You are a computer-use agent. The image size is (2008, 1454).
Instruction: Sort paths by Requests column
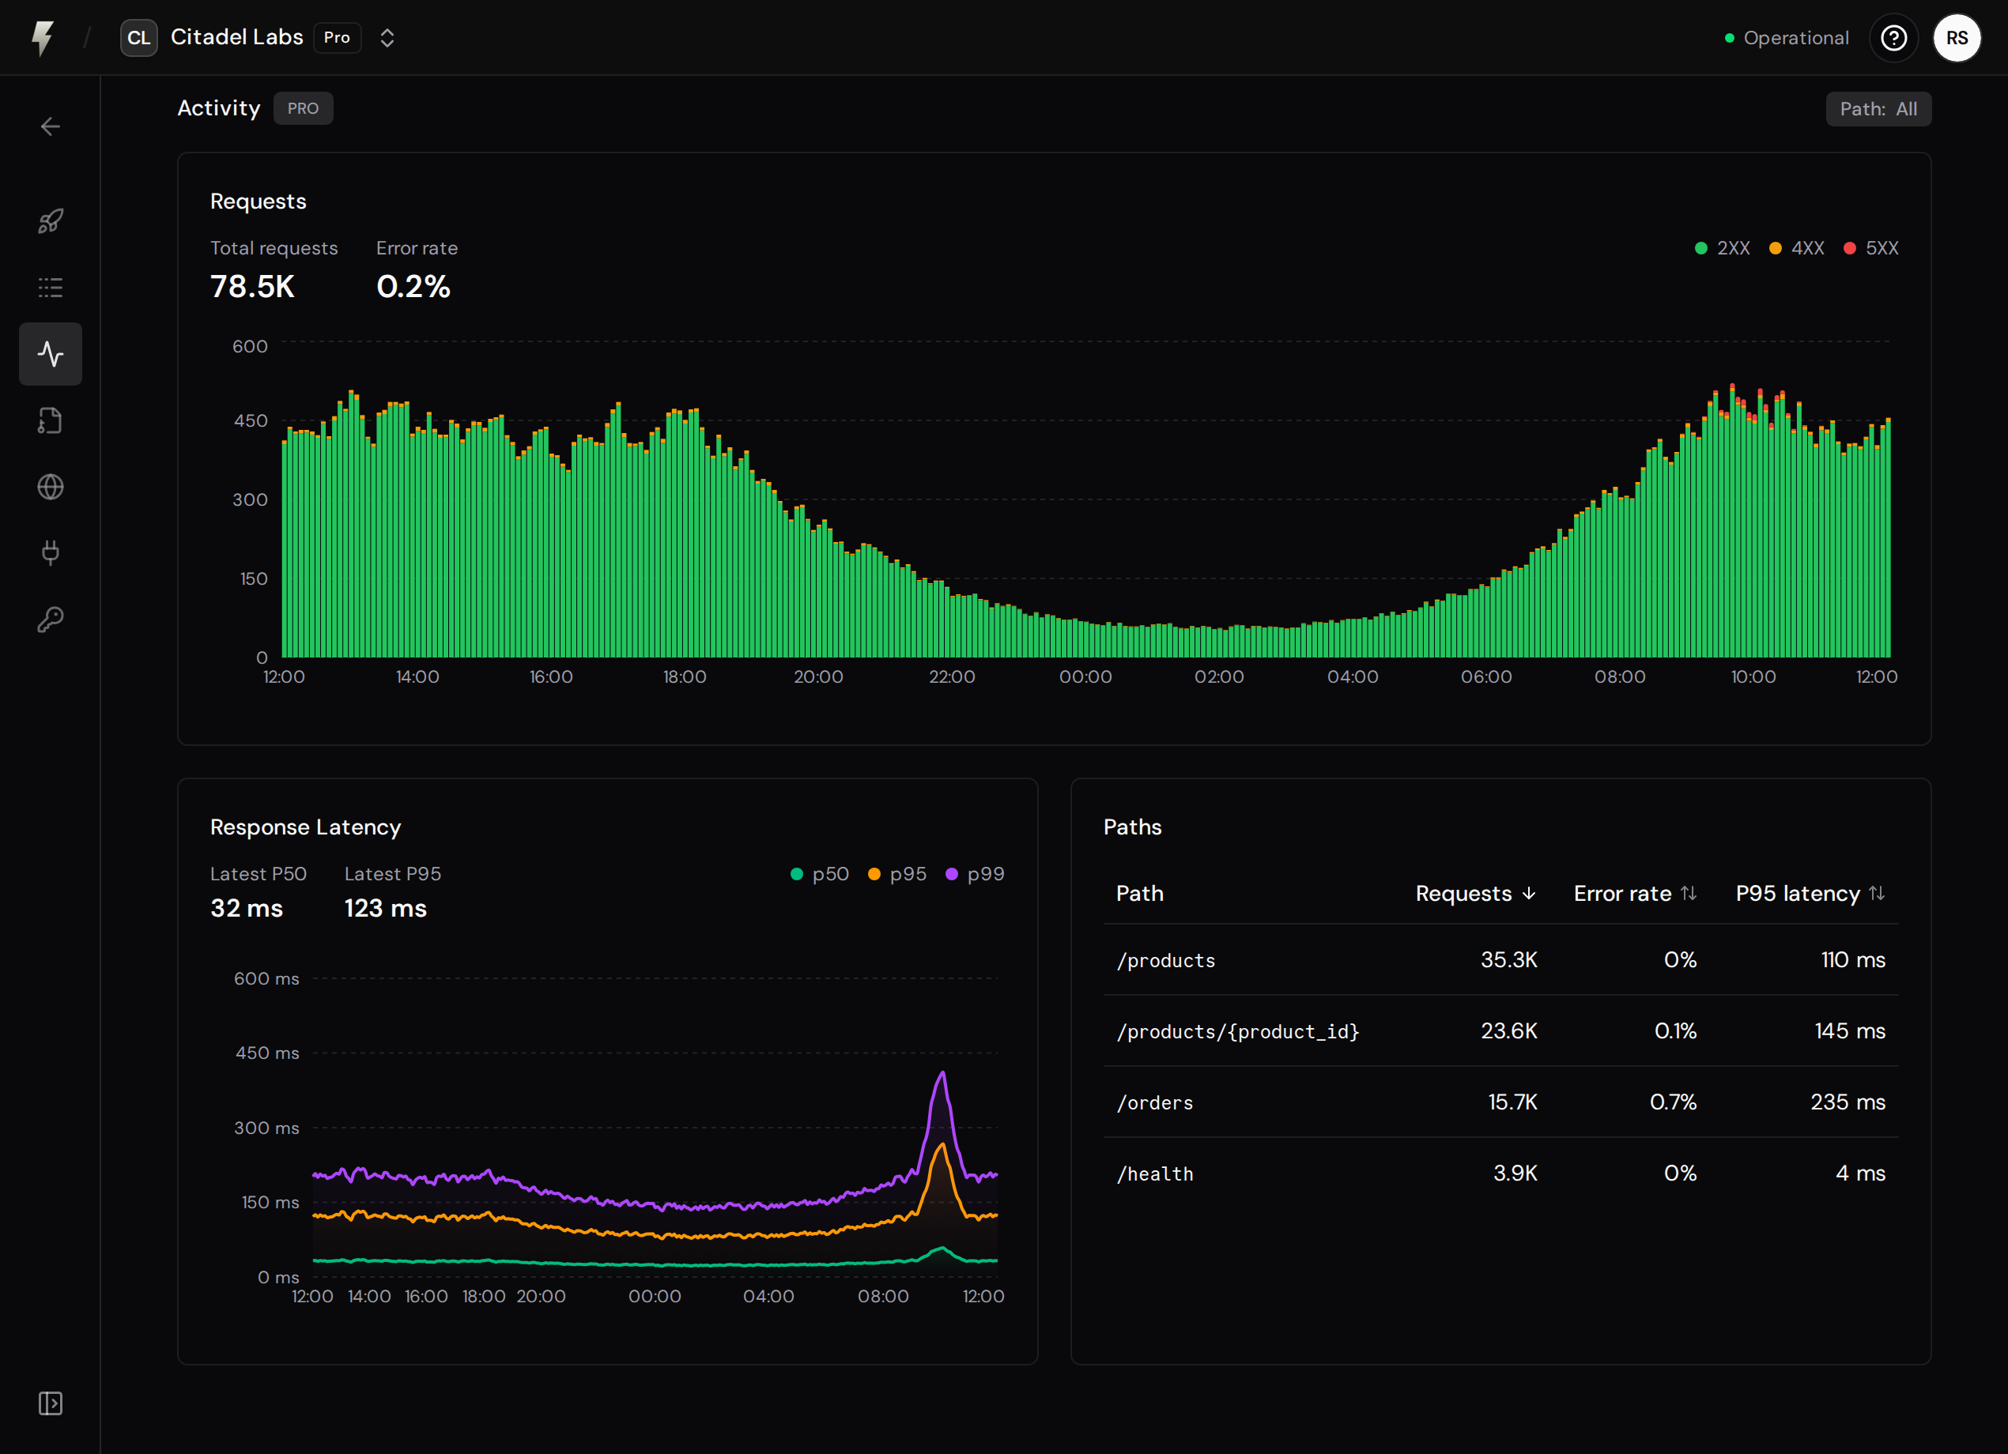pos(1476,894)
